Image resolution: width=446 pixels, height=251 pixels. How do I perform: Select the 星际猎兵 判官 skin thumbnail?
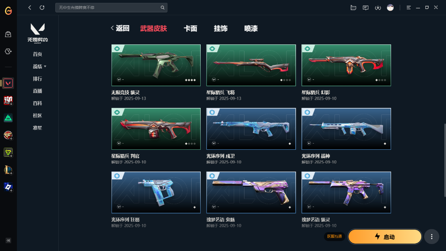coord(156,129)
